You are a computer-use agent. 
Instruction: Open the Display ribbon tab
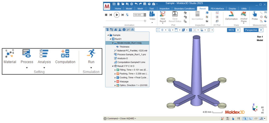click(232, 8)
